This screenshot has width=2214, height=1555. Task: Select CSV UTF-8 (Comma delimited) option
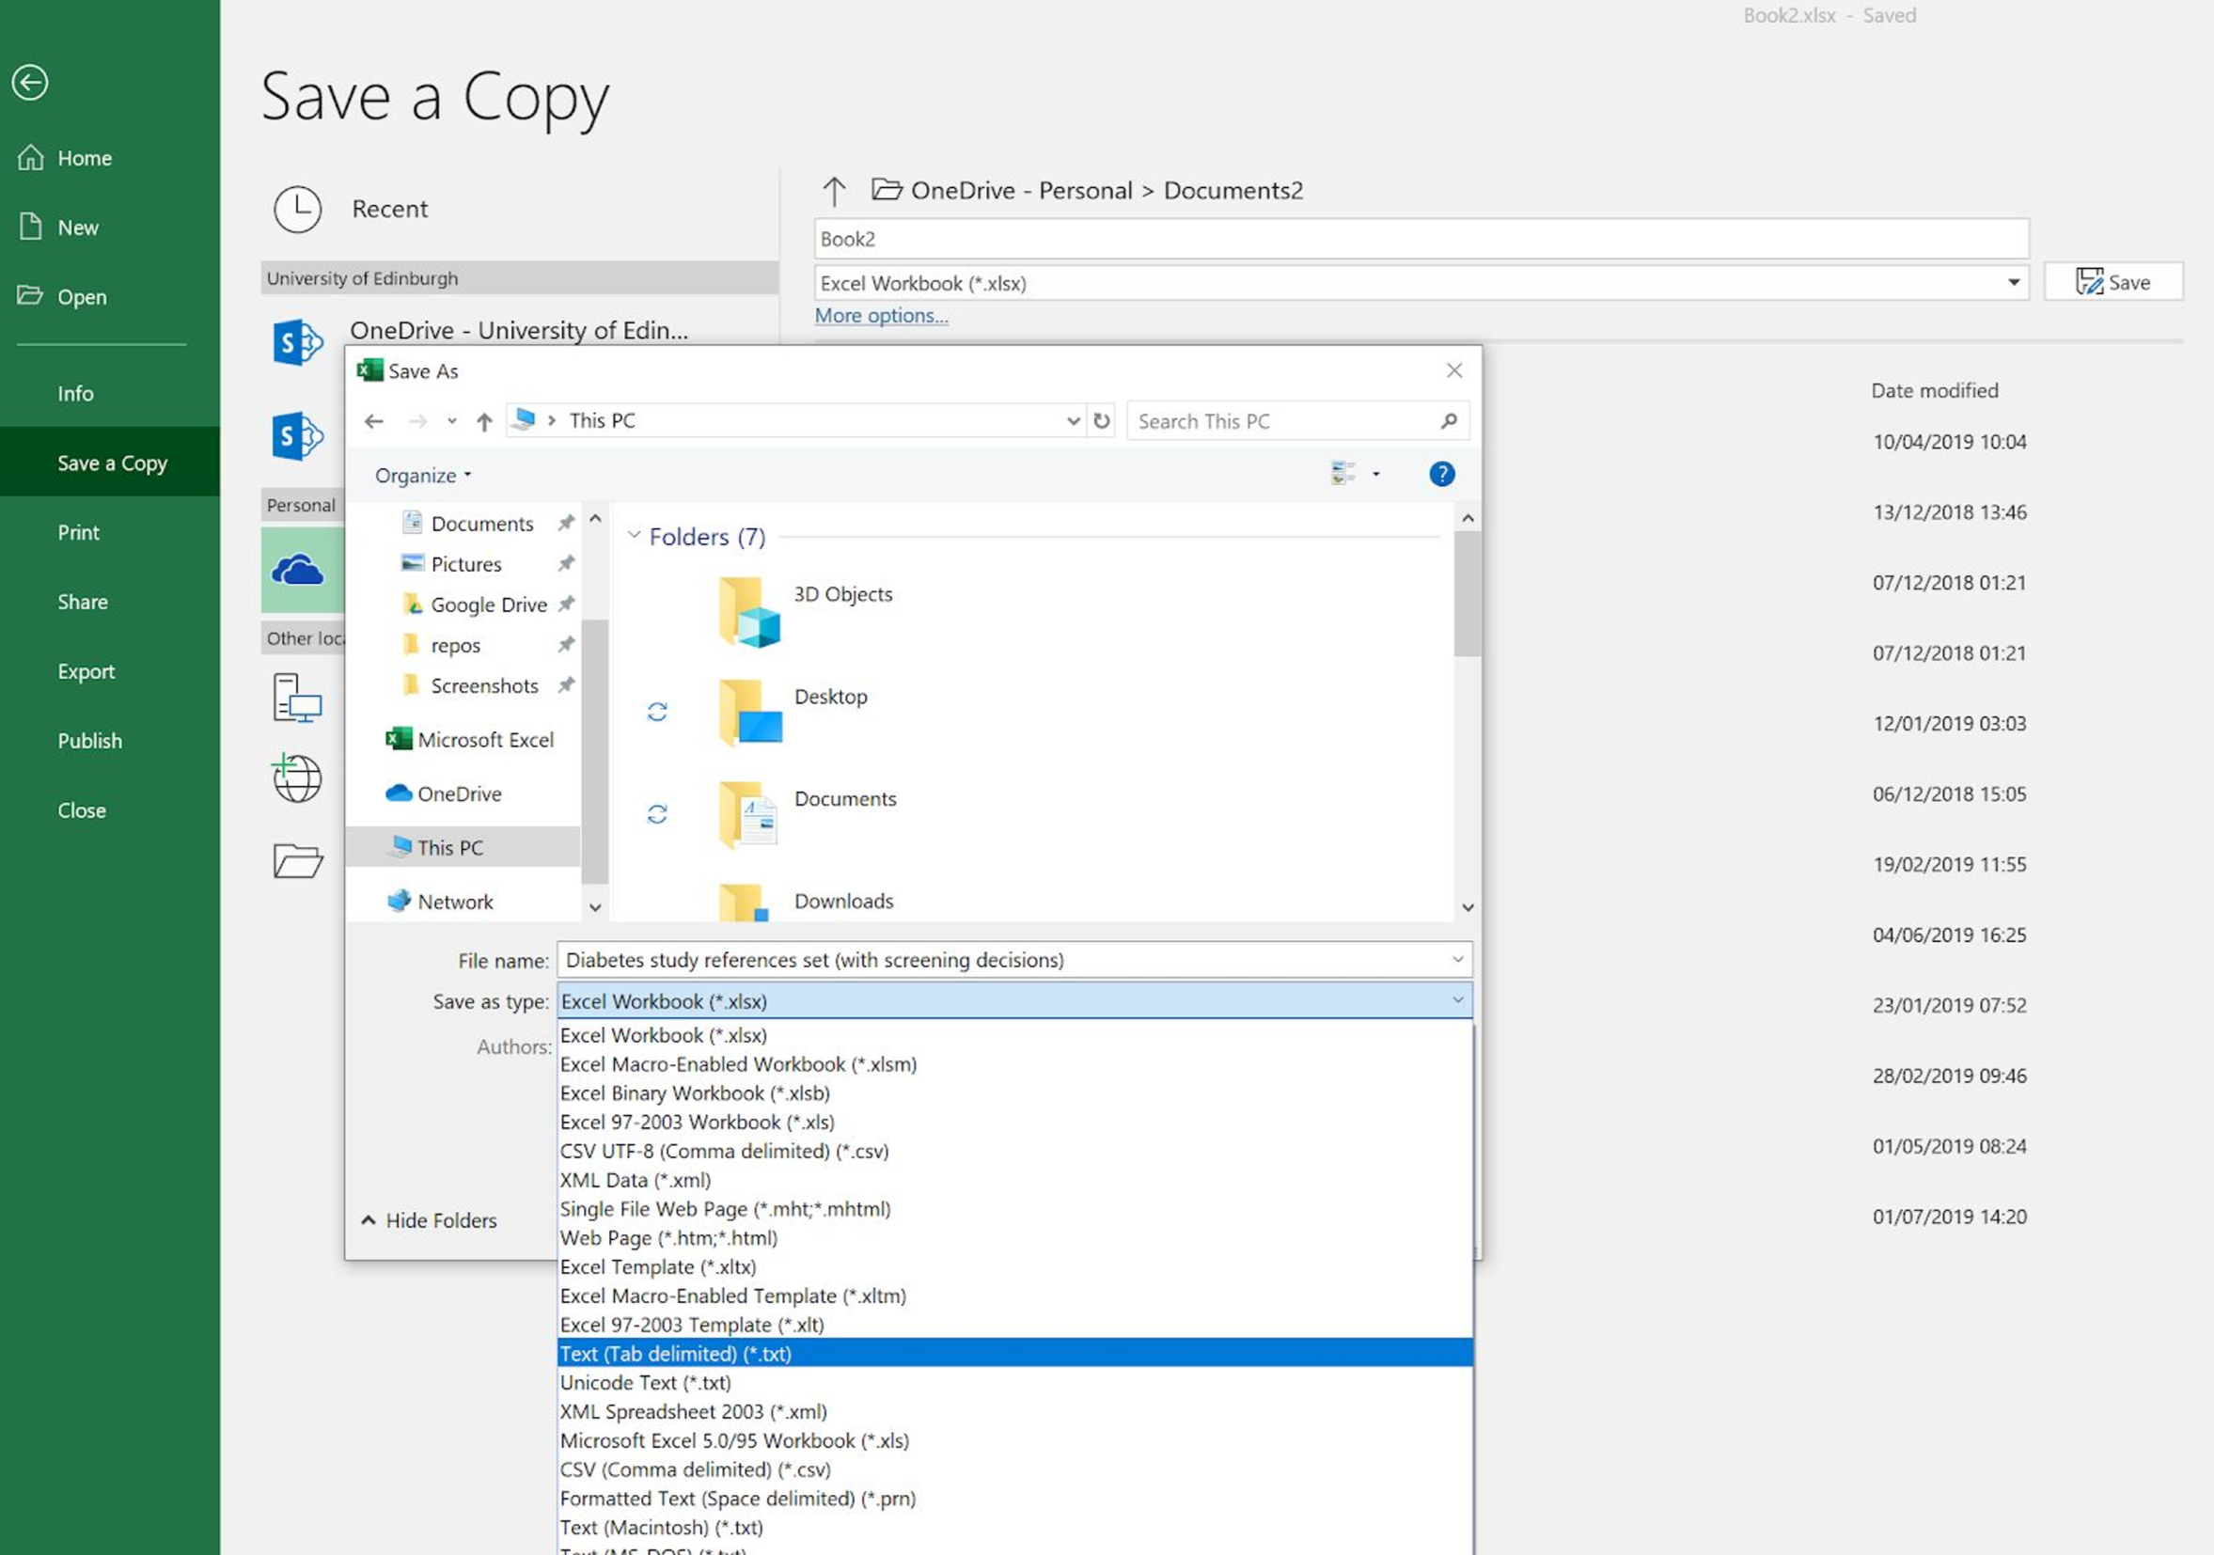(x=723, y=1151)
